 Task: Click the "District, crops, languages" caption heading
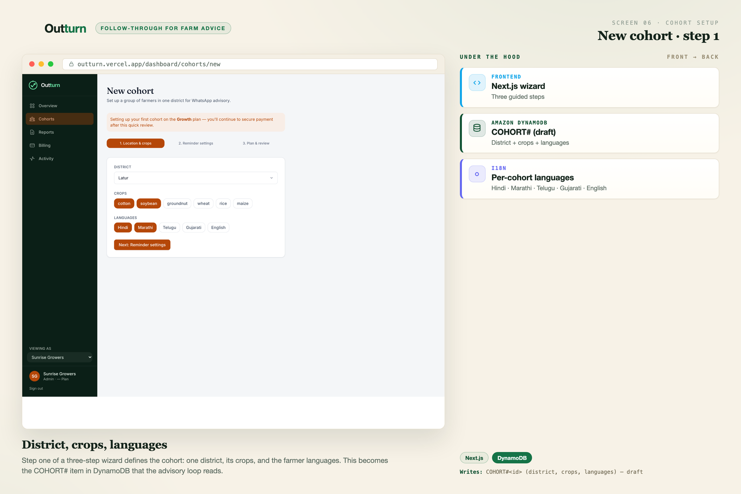(95, 445)
